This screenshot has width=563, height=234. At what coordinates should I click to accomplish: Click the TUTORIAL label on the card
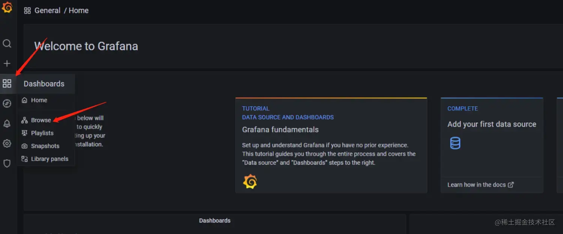coord(256,109)
